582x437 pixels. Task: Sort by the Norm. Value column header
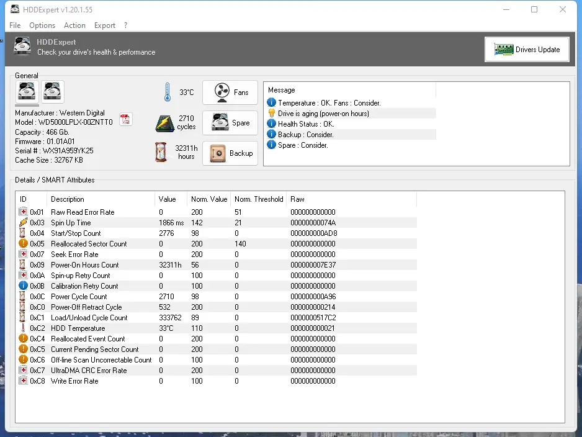pyautogui.click(x=208, y=199)
